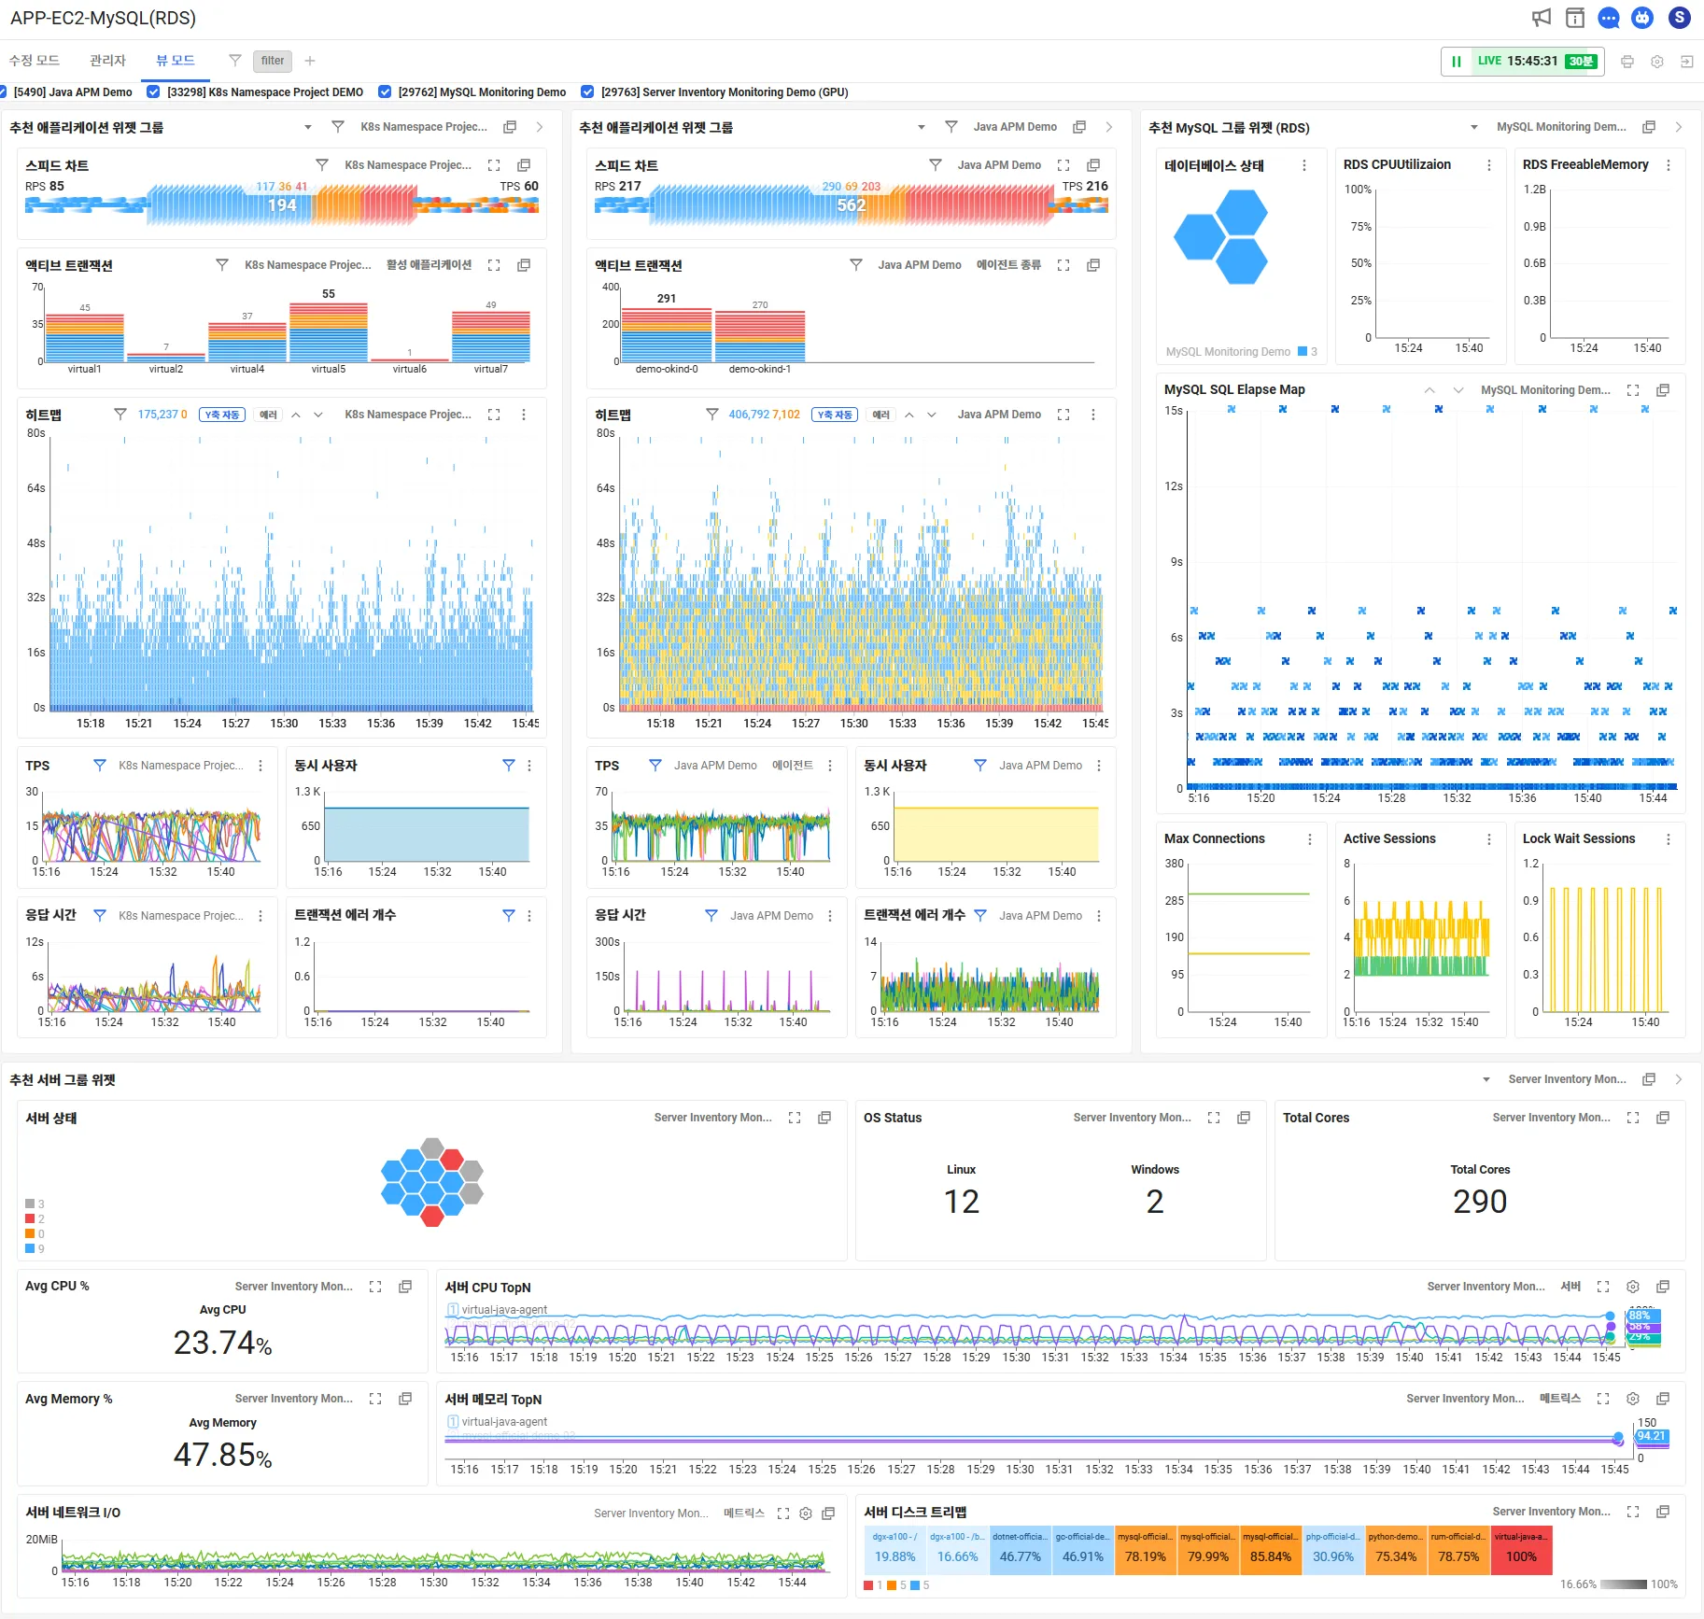Viewport: 1704px width, 1619px height.
Task: Click up chevron on K8s heatmap
Action: tap(296, 415)
